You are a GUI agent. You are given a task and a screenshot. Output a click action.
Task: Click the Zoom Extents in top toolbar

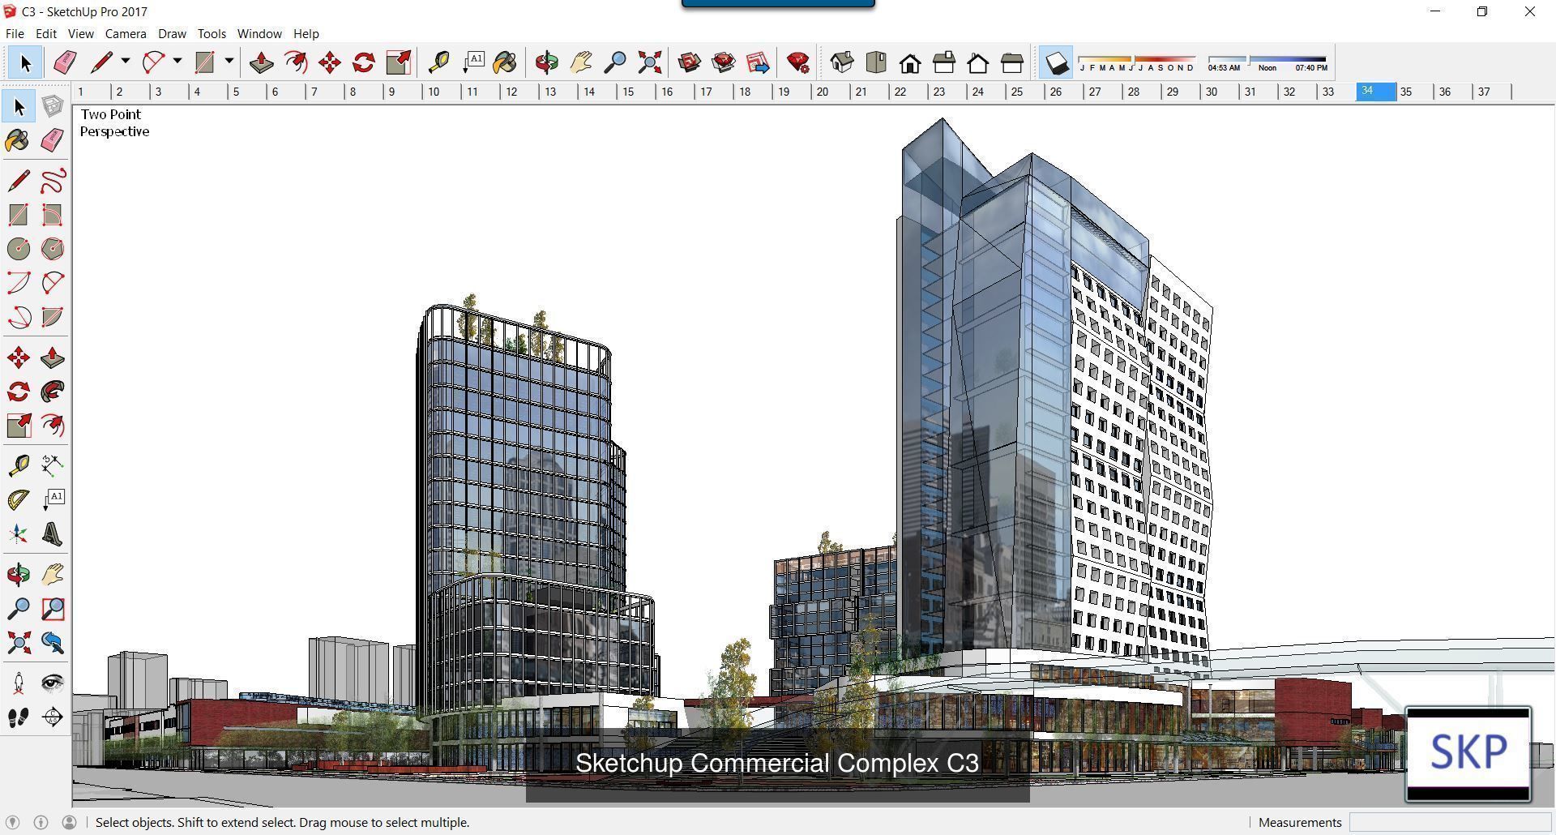[x=649, y=62]
